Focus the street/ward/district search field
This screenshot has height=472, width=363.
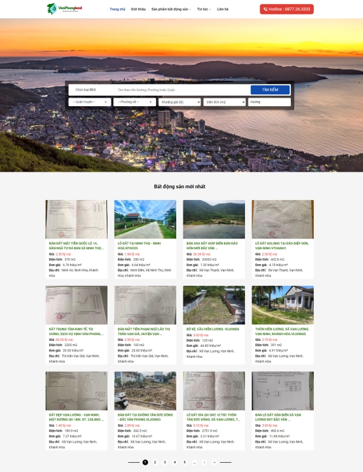coord(182,90)
